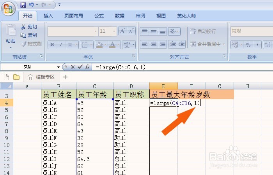Toggle underline formatting
This screenshot has height=175, width=273.
(x=70, y=45)
